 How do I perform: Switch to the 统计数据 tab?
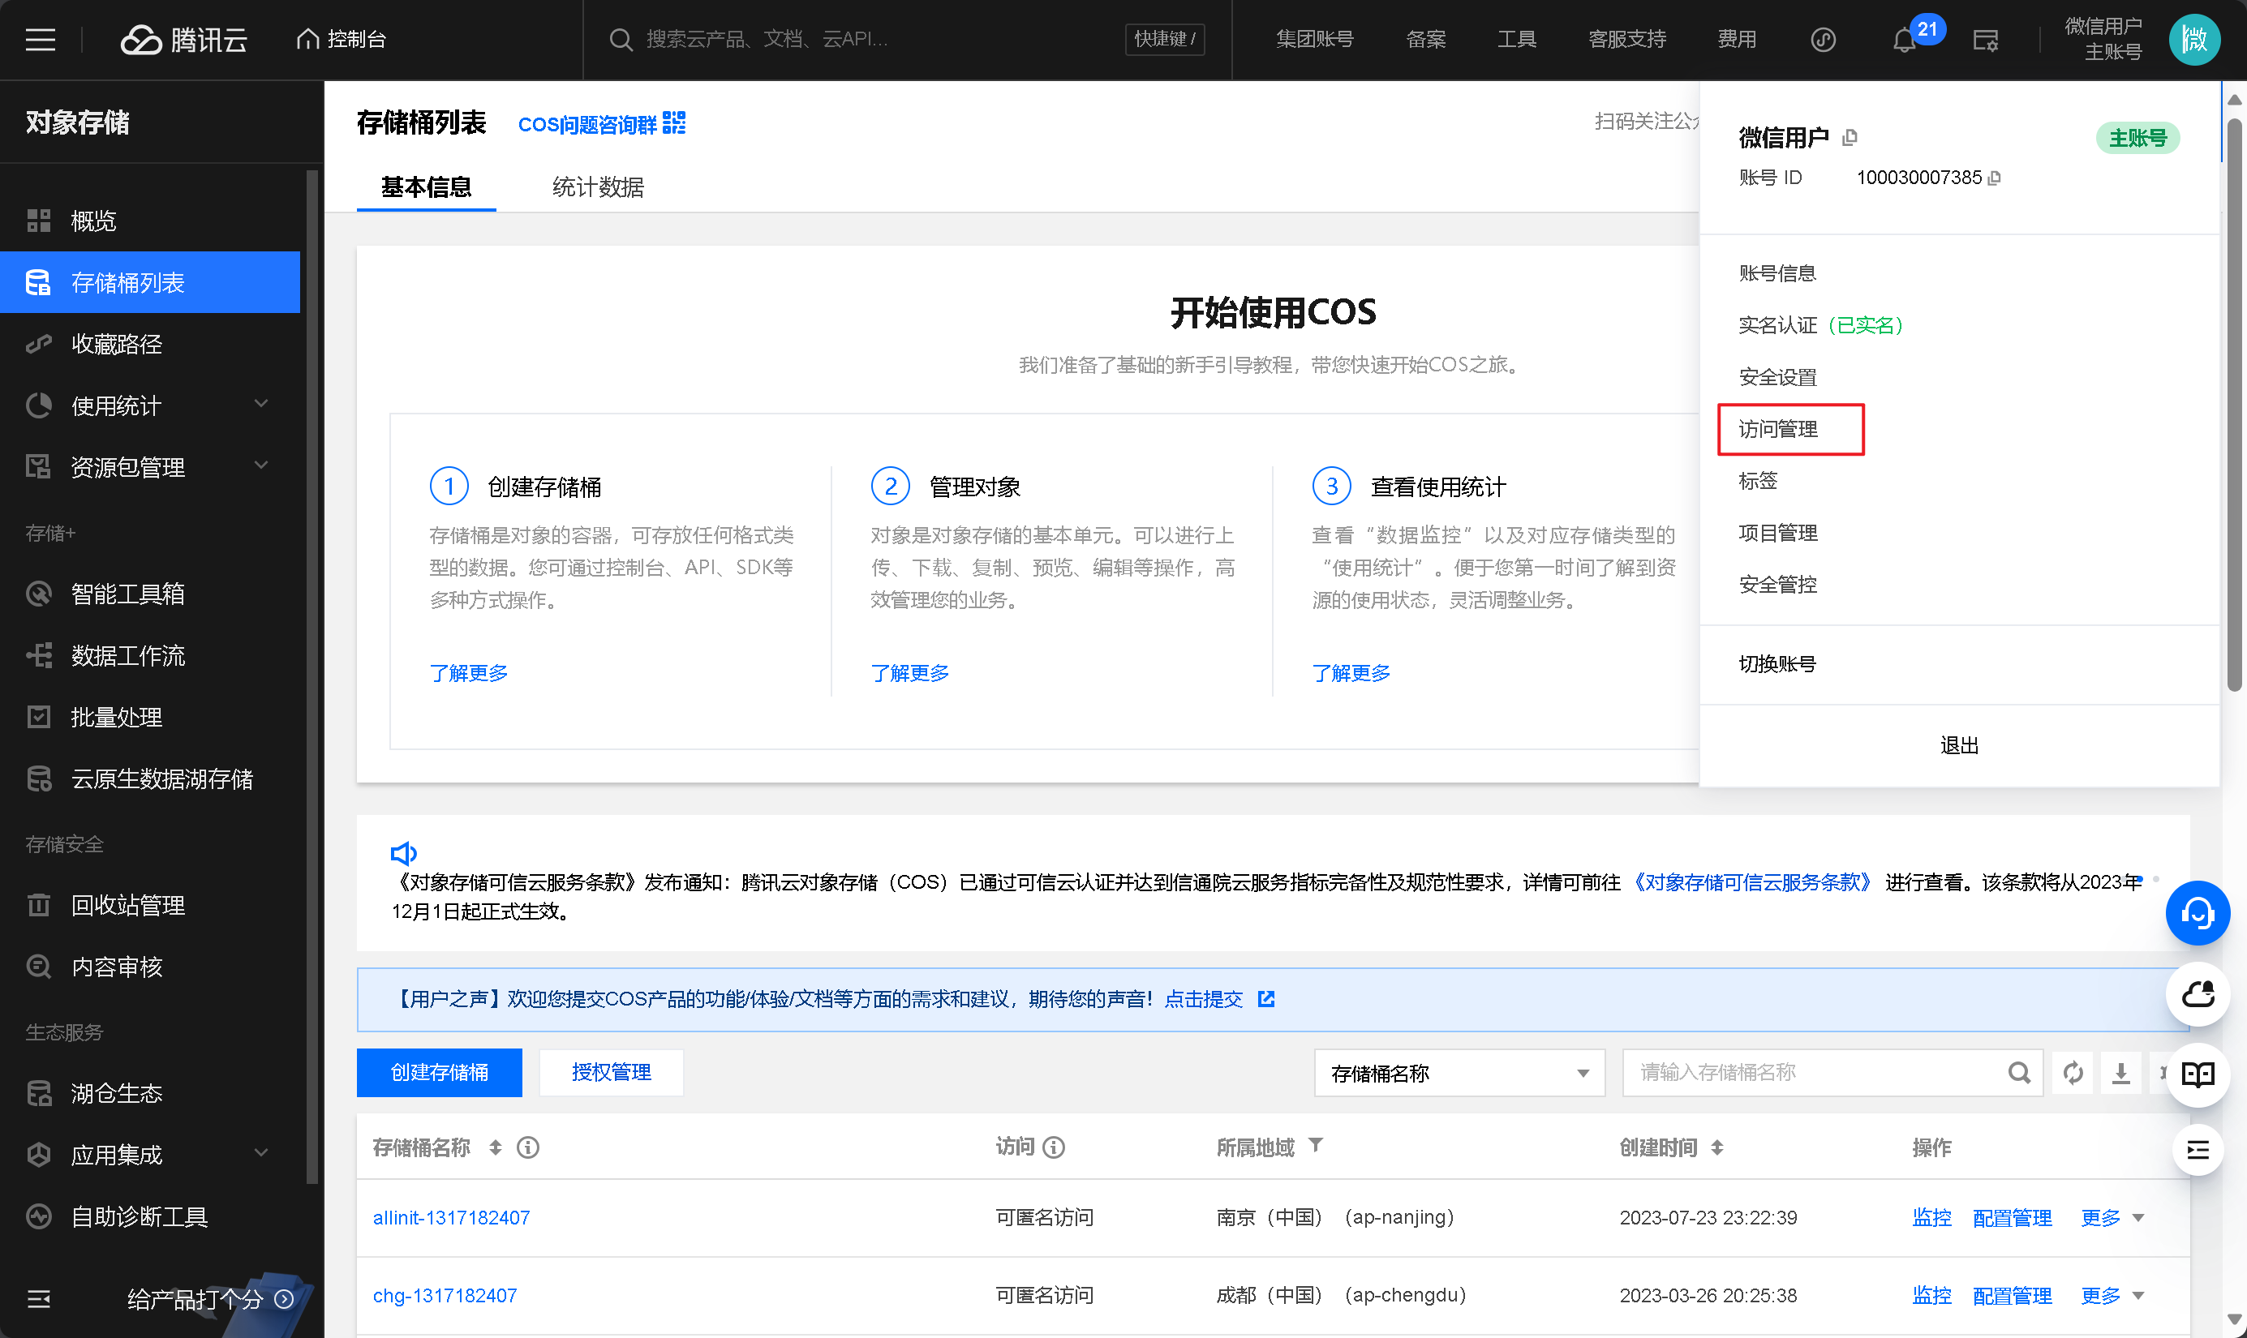[x=597, y=187]
